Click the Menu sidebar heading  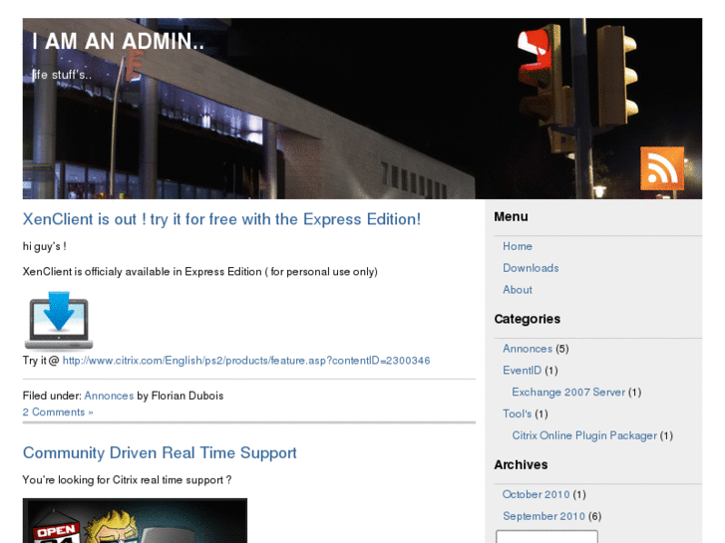pos(511,217)
